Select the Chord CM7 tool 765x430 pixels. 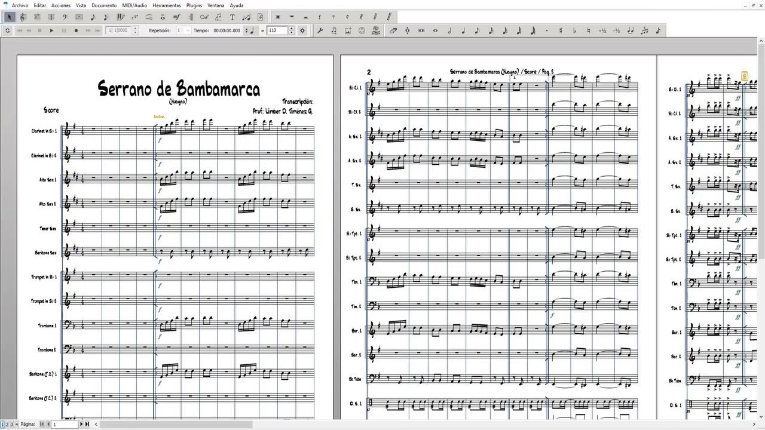coord(204,17)
